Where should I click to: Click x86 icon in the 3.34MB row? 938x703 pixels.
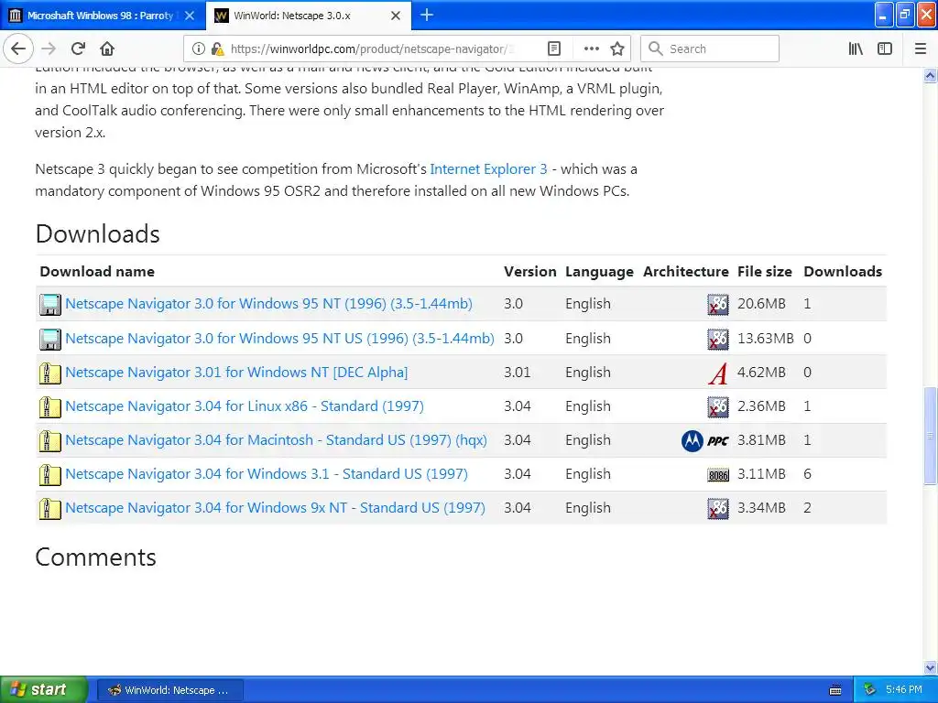pyautogui.click(x=718, y=509)
